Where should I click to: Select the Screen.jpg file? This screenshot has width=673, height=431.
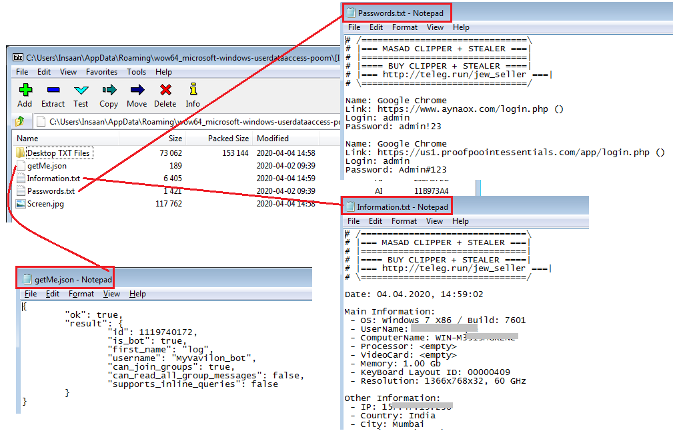45,204
